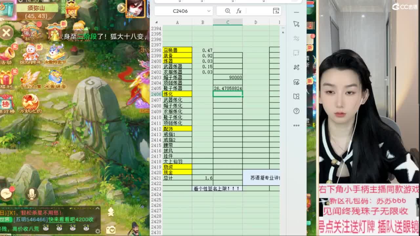Screen dimensions: 420x236
Task: Open the Name Box dropdown arrow
Action: pos(209,11)
